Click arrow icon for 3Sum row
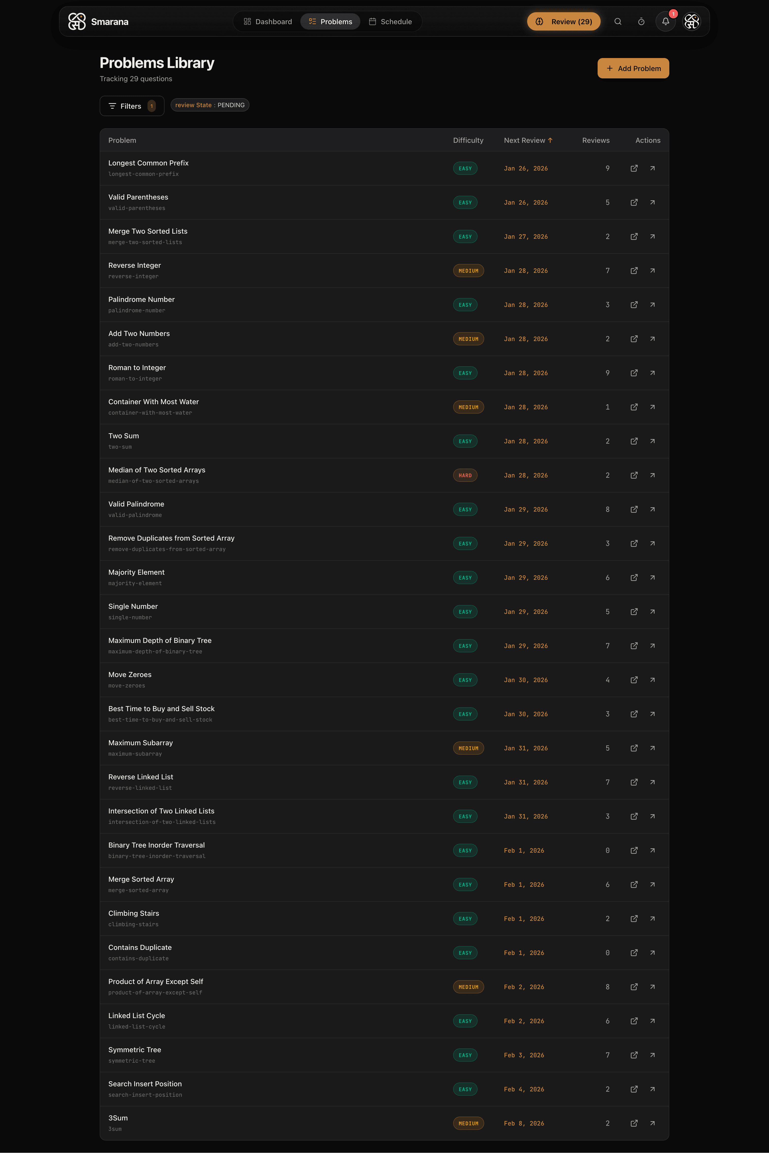769x1153 pixels. (652, 1123)
